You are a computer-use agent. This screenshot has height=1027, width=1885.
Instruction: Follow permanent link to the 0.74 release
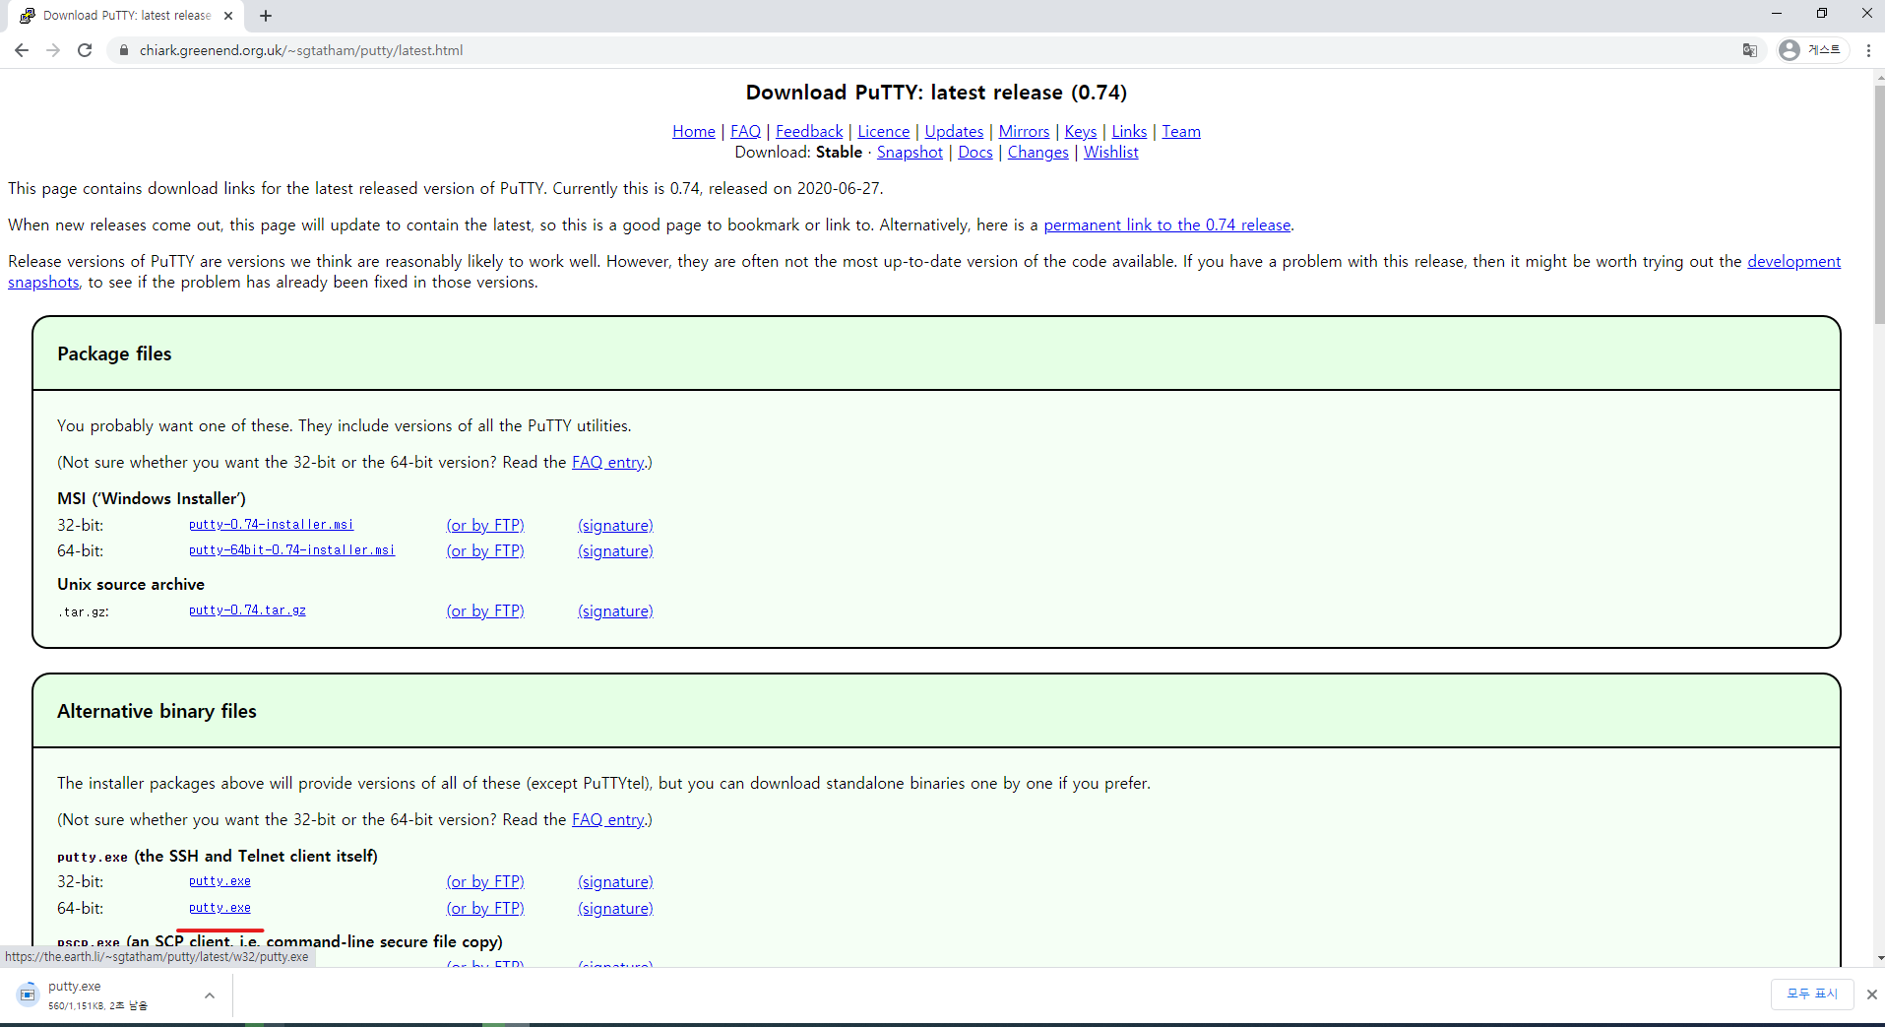point(1167,225)
